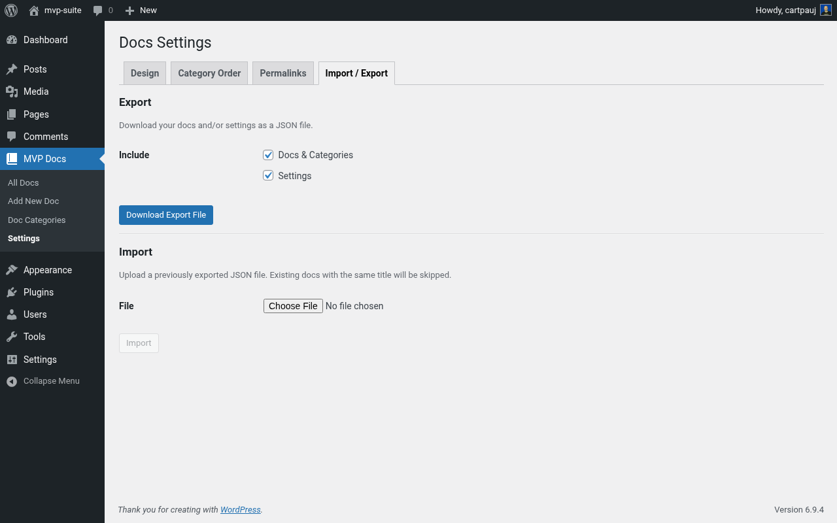Disable the Settings checkbox under Include
The height and width of the screenshot is (523, 837).
[x=268, y=175]
